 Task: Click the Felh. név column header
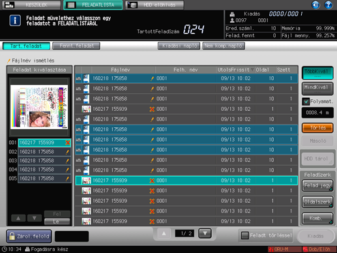click(186, 70)
